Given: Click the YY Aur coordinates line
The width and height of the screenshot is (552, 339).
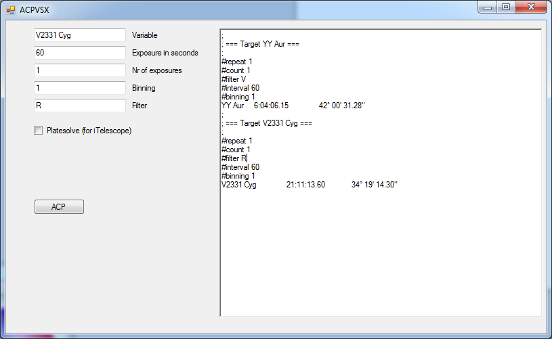Looking at the screenshot, I should 293,106.
